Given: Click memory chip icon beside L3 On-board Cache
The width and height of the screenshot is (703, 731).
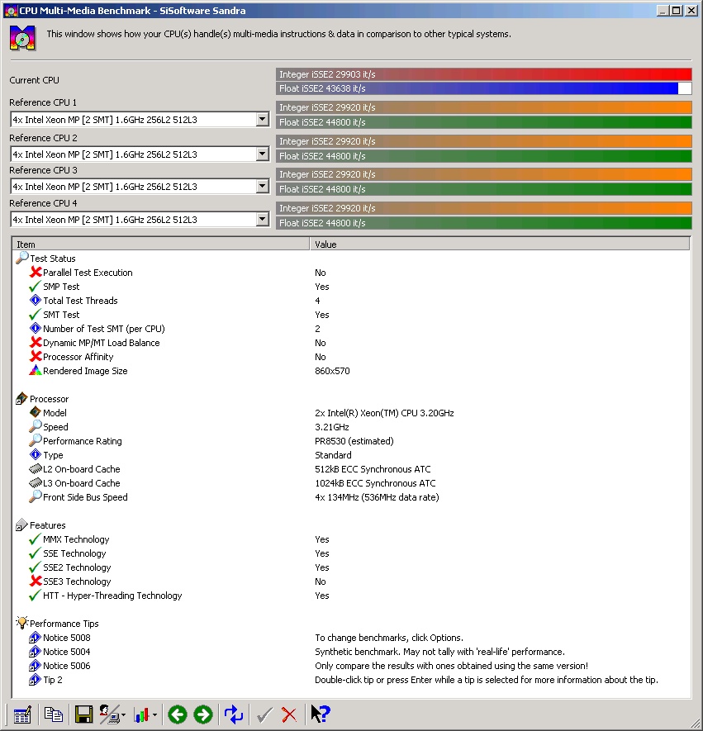Looking at the screenshot, I should [36, 482].
